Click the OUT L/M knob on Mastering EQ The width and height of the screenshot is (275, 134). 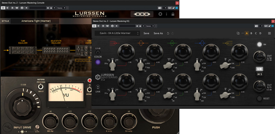(259, 57)
